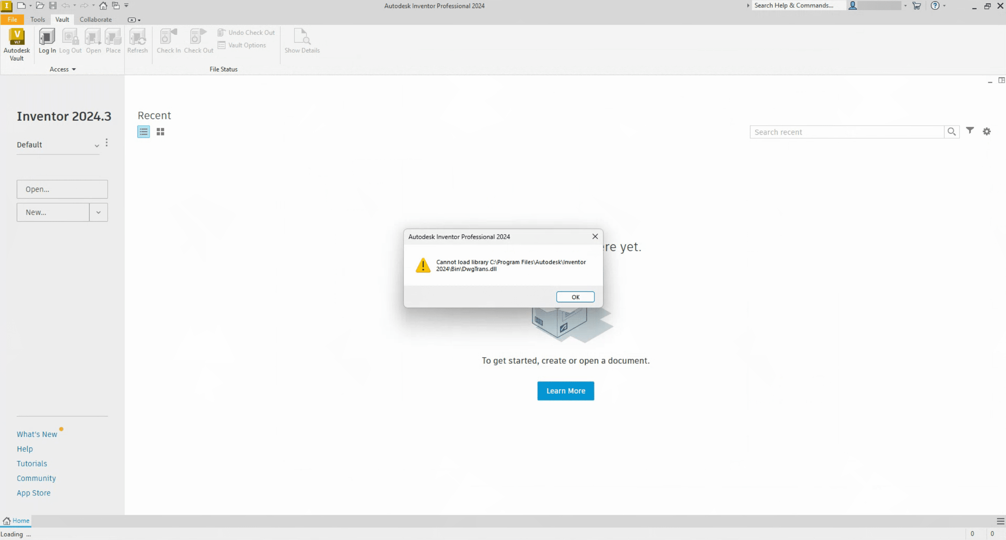Open the What's New link
The width and height of the screenshot is (1006, 540).
click(37, 434)
